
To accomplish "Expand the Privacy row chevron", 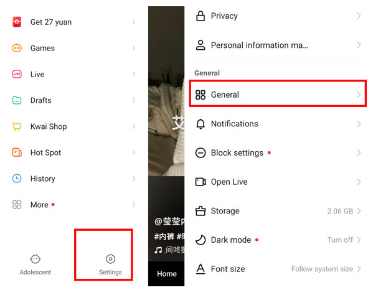I will 359,16.
